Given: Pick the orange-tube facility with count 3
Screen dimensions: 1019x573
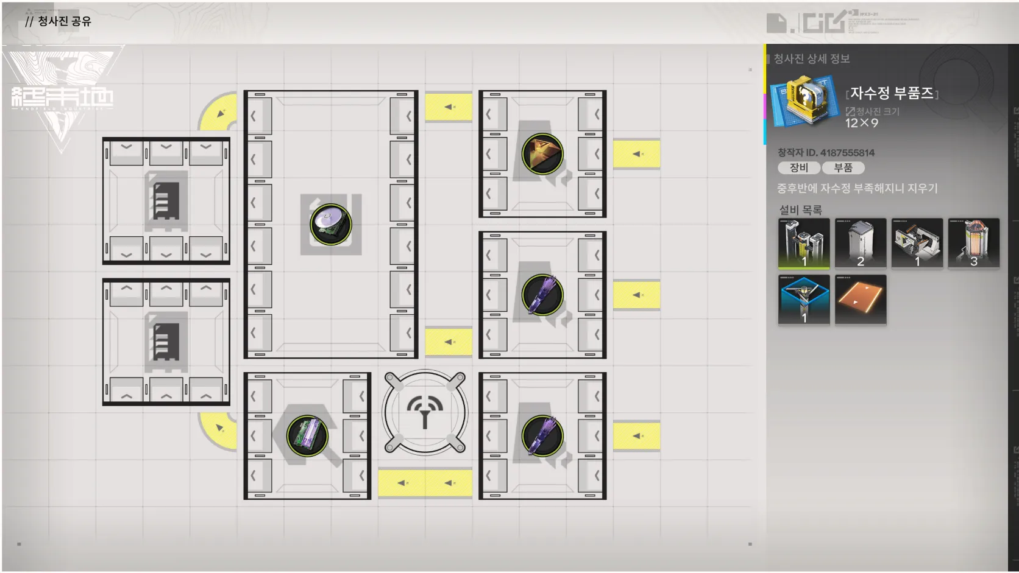Looking at the screenshot, I should [973, 244].
